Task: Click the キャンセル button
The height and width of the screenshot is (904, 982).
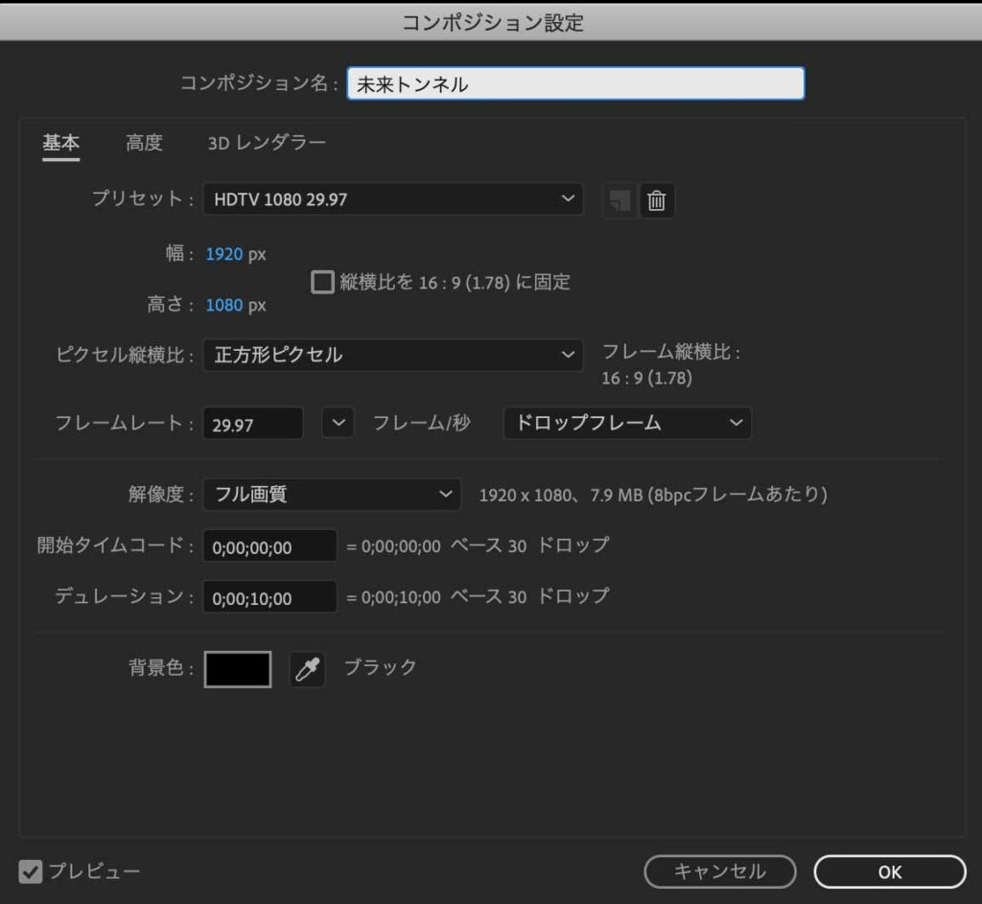Action: (x=720, y=871)
